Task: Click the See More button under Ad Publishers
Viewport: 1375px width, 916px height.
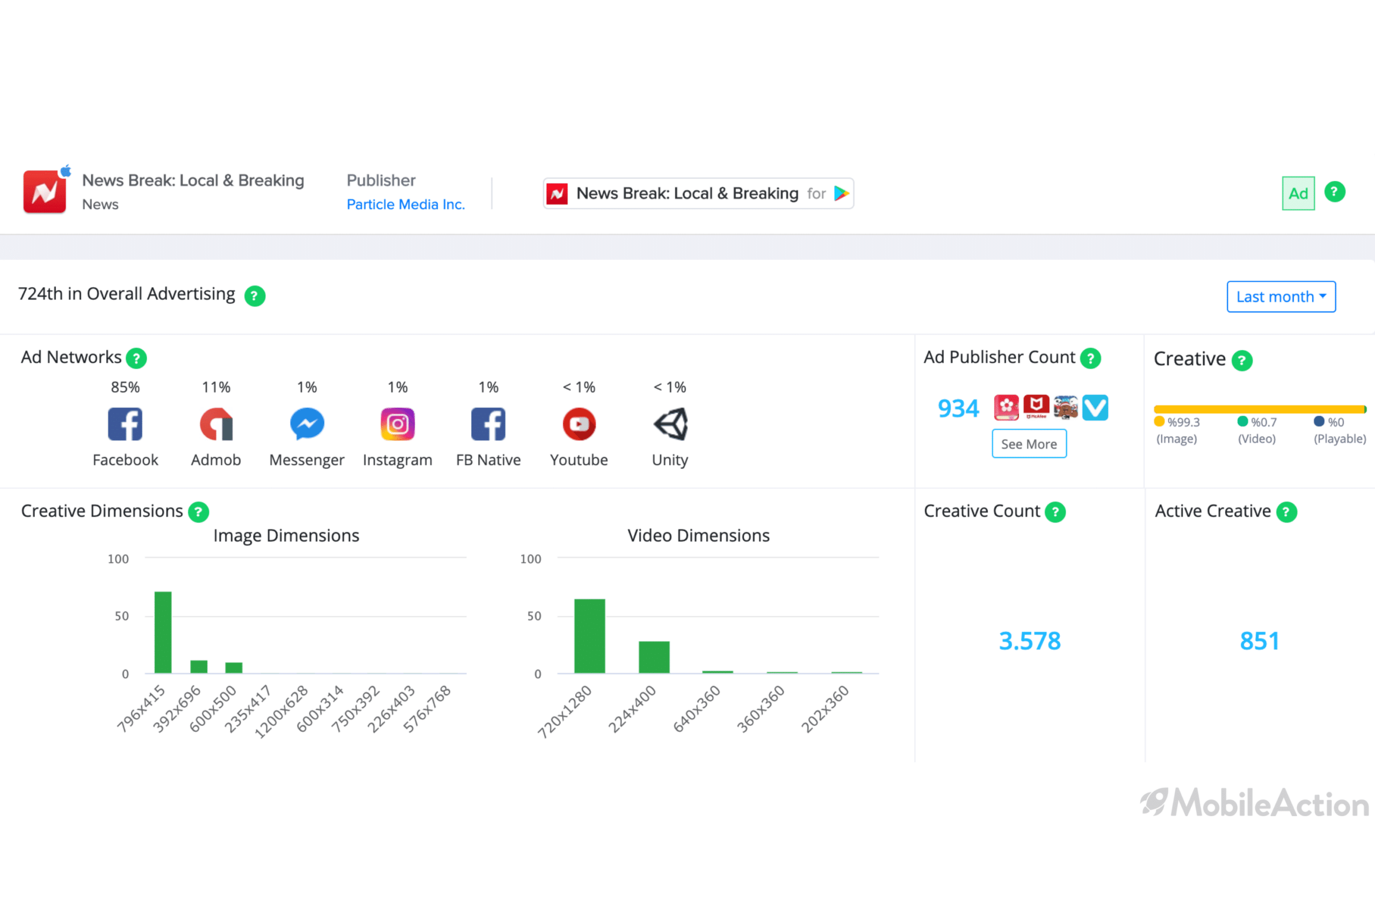Action: coord(1027,443)
